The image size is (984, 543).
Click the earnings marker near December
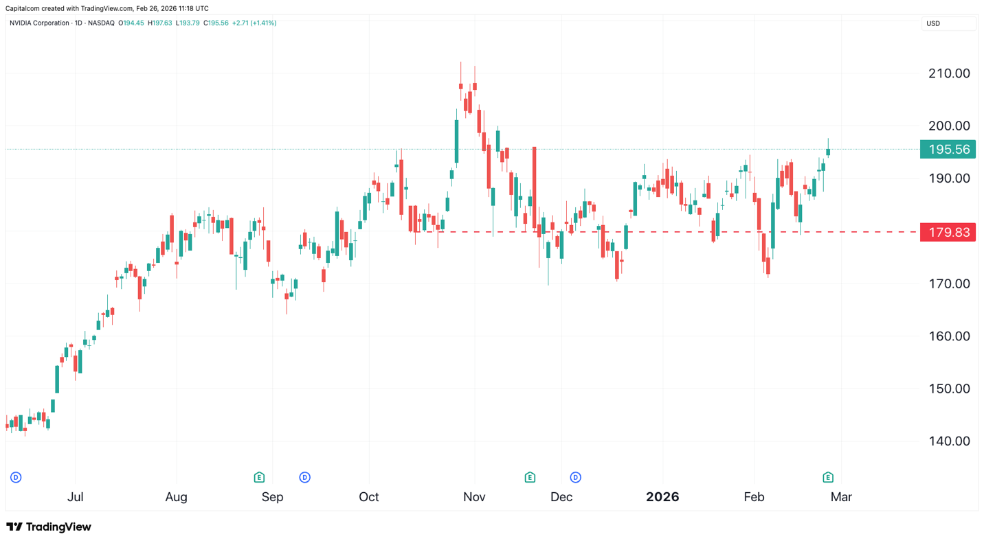tap(530, 477)
